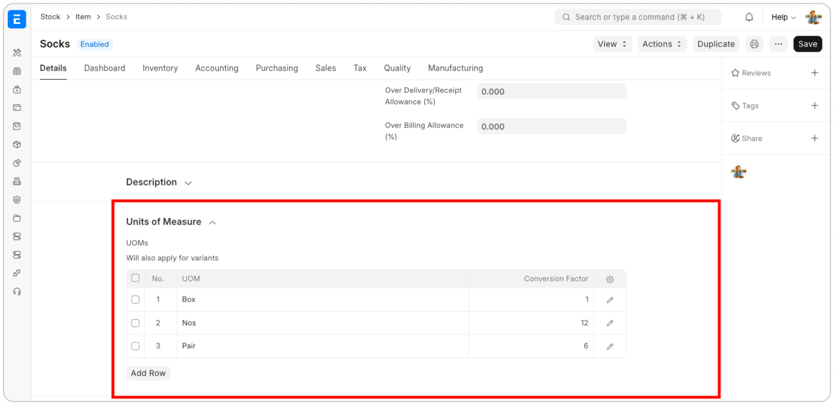Click the Over Delivery/Receipt Allowance field
The image size is (834, 405).
[x=552, y=91]
